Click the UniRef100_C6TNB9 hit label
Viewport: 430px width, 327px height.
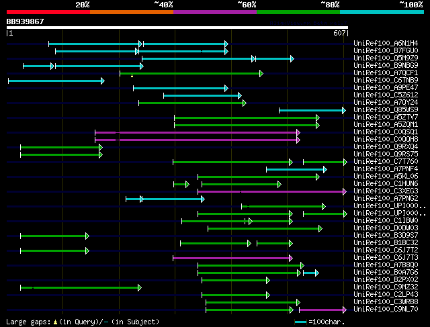(386, 80)
